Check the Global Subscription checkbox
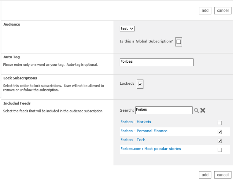Screen dimensions: 233x181 click(x=179, y=42)
